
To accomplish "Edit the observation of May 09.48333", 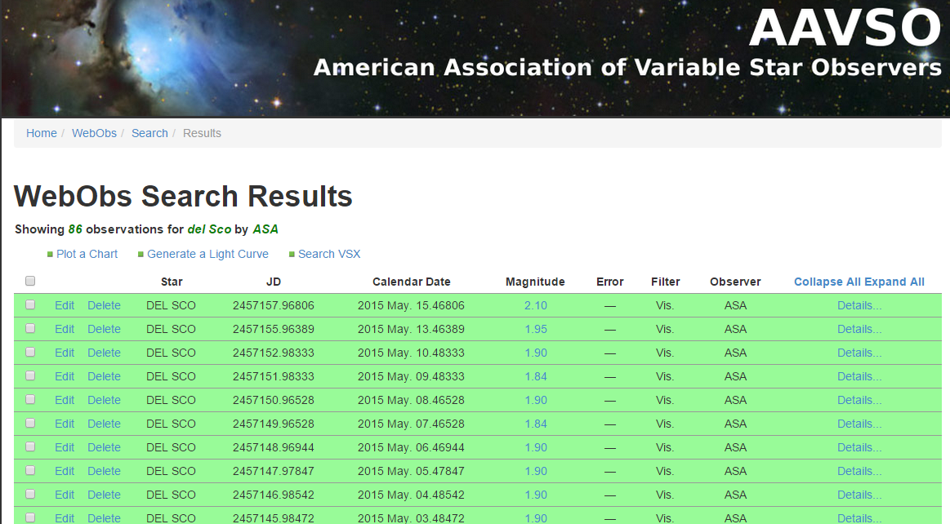I will coord(65,376).
